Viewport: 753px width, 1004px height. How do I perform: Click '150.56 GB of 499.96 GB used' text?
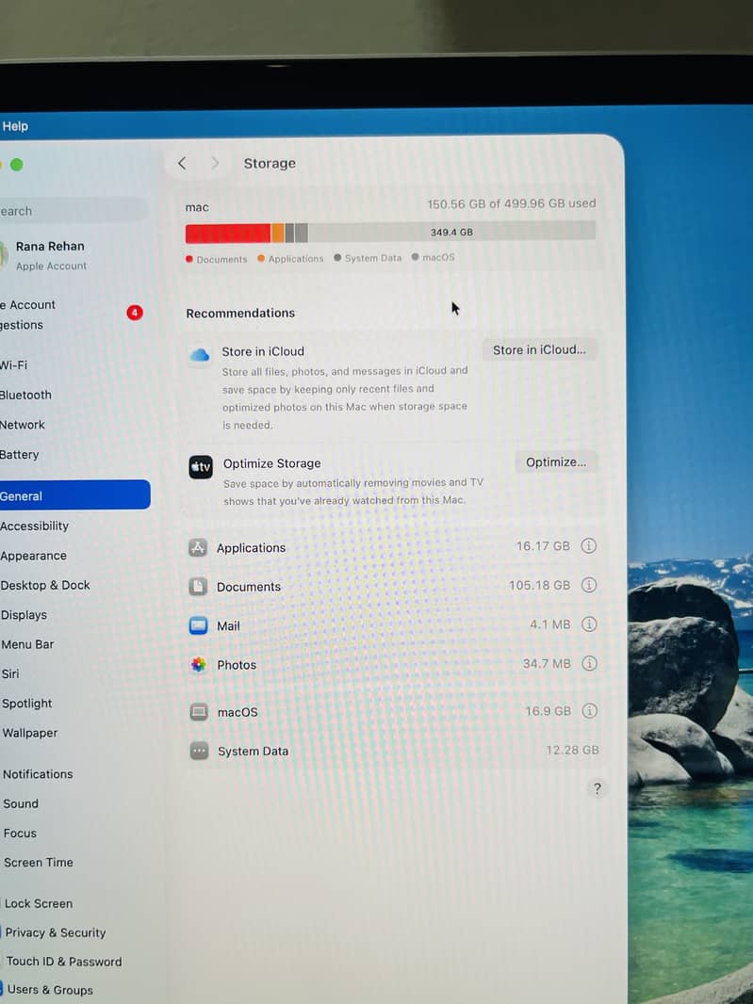(x=512, y=203)
